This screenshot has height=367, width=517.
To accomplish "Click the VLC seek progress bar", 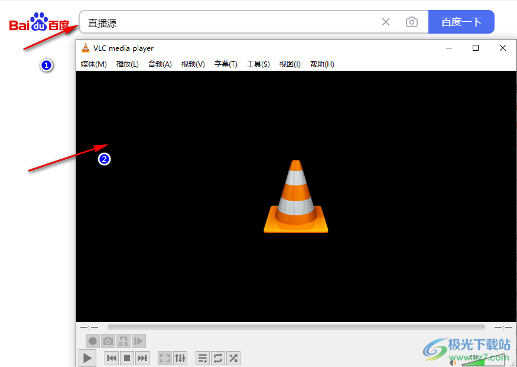I will 296,327.
